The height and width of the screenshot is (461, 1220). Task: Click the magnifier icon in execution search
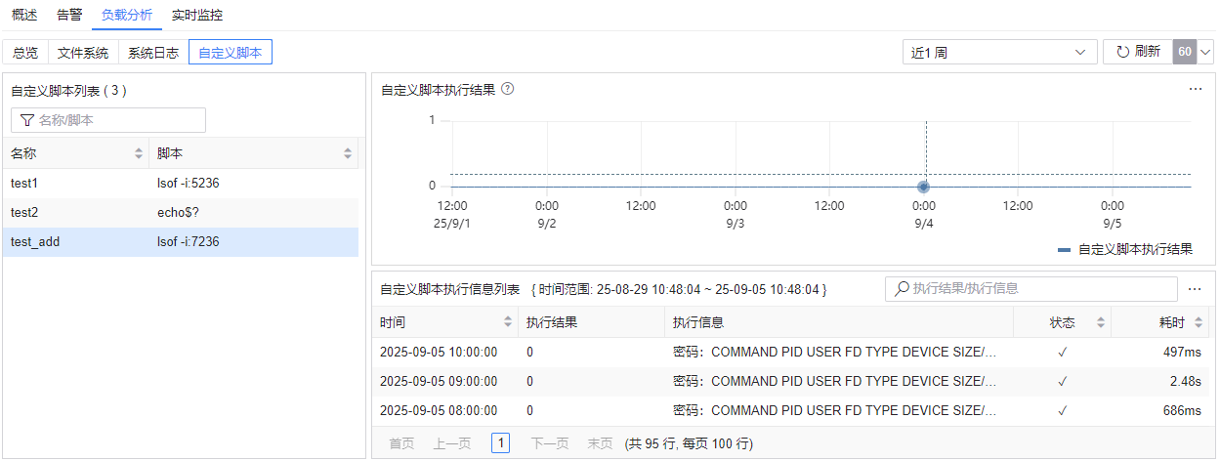click(902, 289)
